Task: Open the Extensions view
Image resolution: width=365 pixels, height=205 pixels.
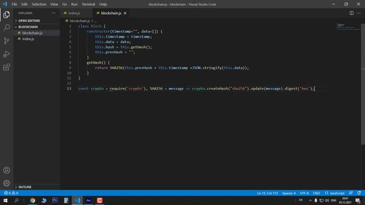Action: 6,67
